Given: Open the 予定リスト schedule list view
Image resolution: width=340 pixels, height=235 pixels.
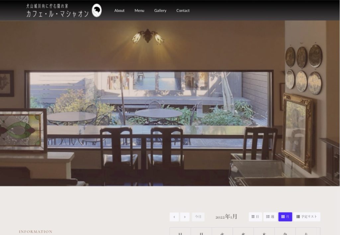Looking at the screenshot, I should [x=307, y=217].
